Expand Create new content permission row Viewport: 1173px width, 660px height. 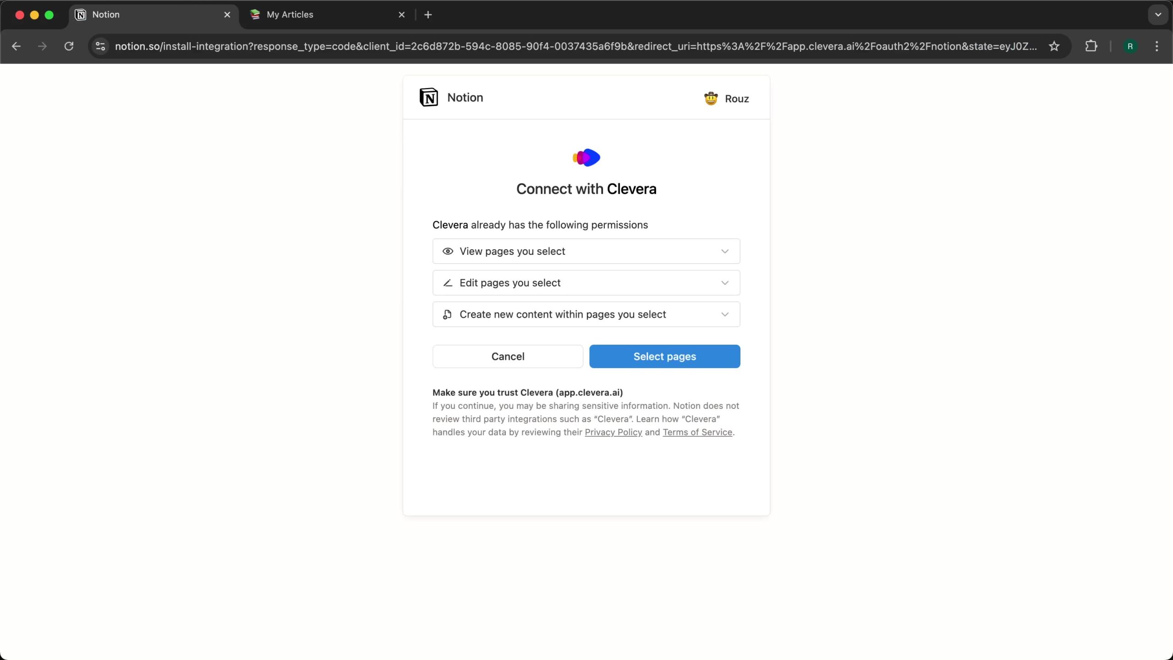click(x=586, y=314)
